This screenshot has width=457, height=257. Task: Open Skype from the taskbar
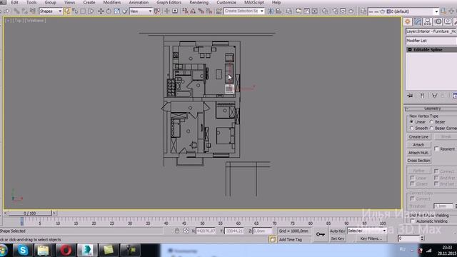coord(23,251)
